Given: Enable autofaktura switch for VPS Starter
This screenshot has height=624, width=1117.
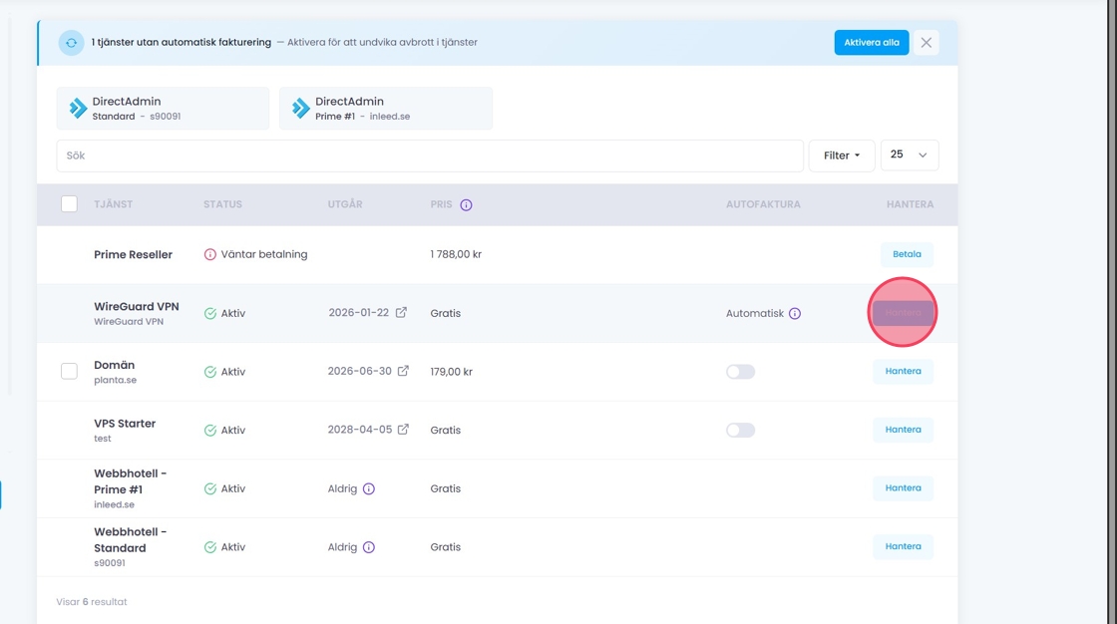Looking at the screenshot, I should point(740,431).
